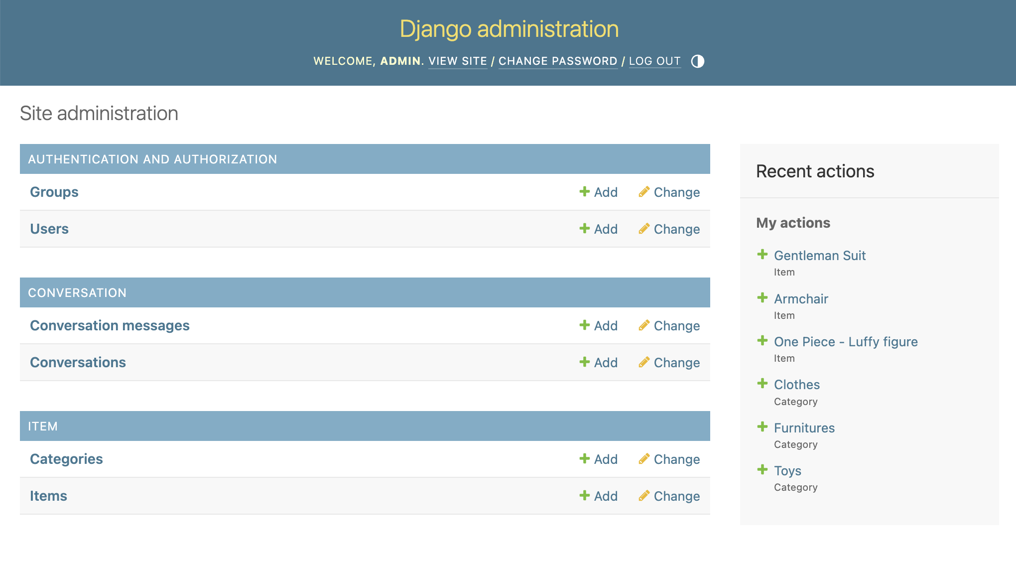
Task: Click the plus icon beside Armchair
Action: [763, 297]
